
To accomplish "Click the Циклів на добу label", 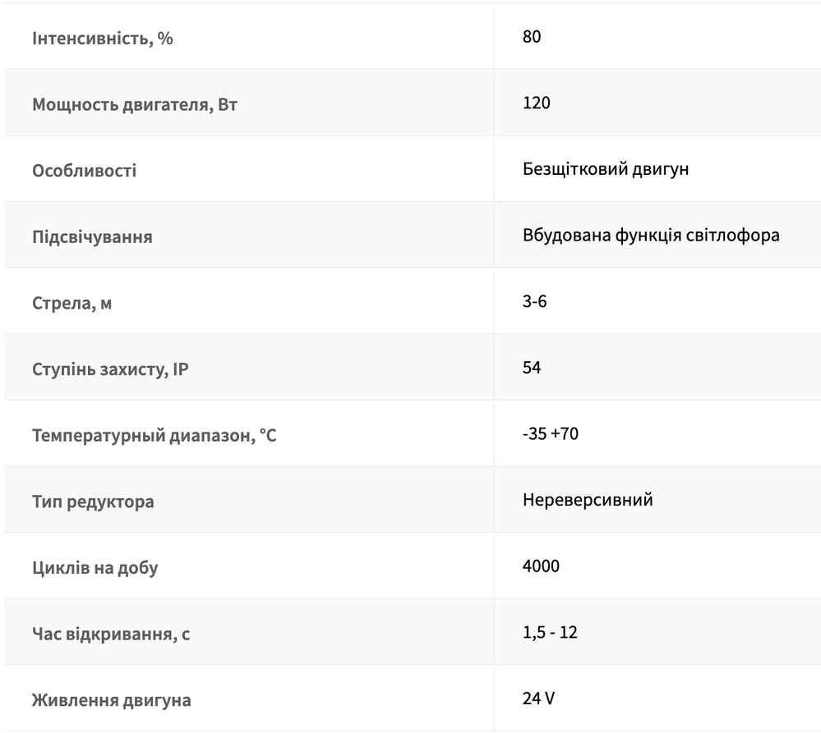I will [95, 568].
